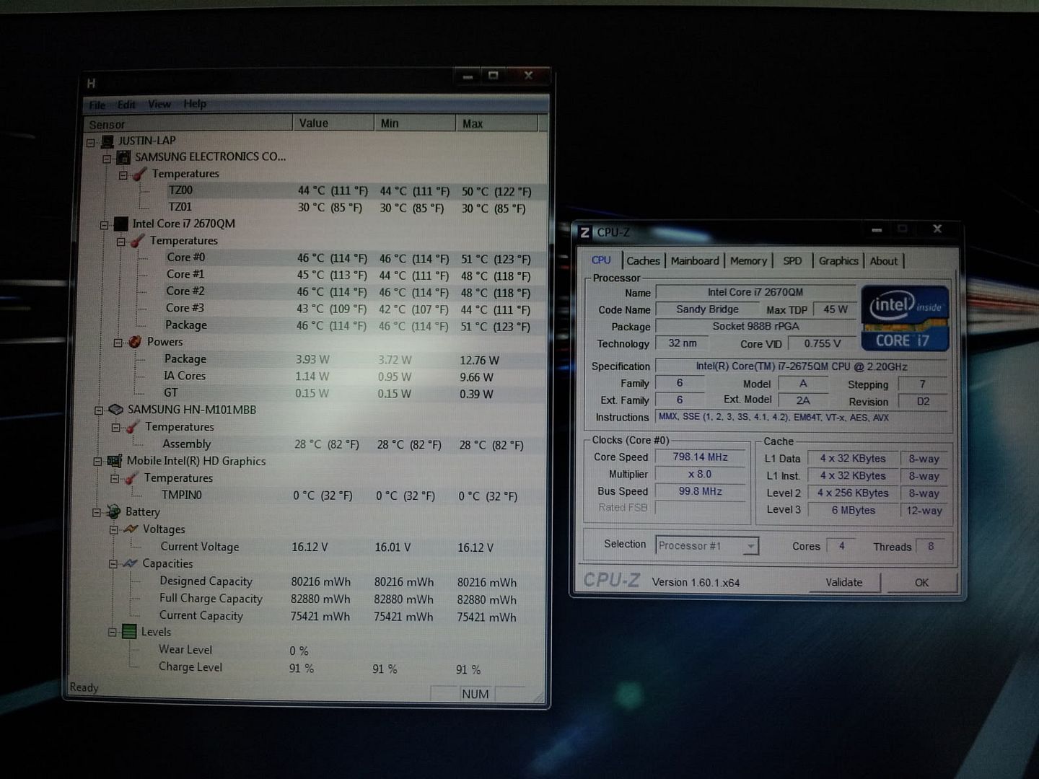Viewport: 1039px width, 779px height.
Task: Open the About tab in CPU-Z
Action: [884, 261]
